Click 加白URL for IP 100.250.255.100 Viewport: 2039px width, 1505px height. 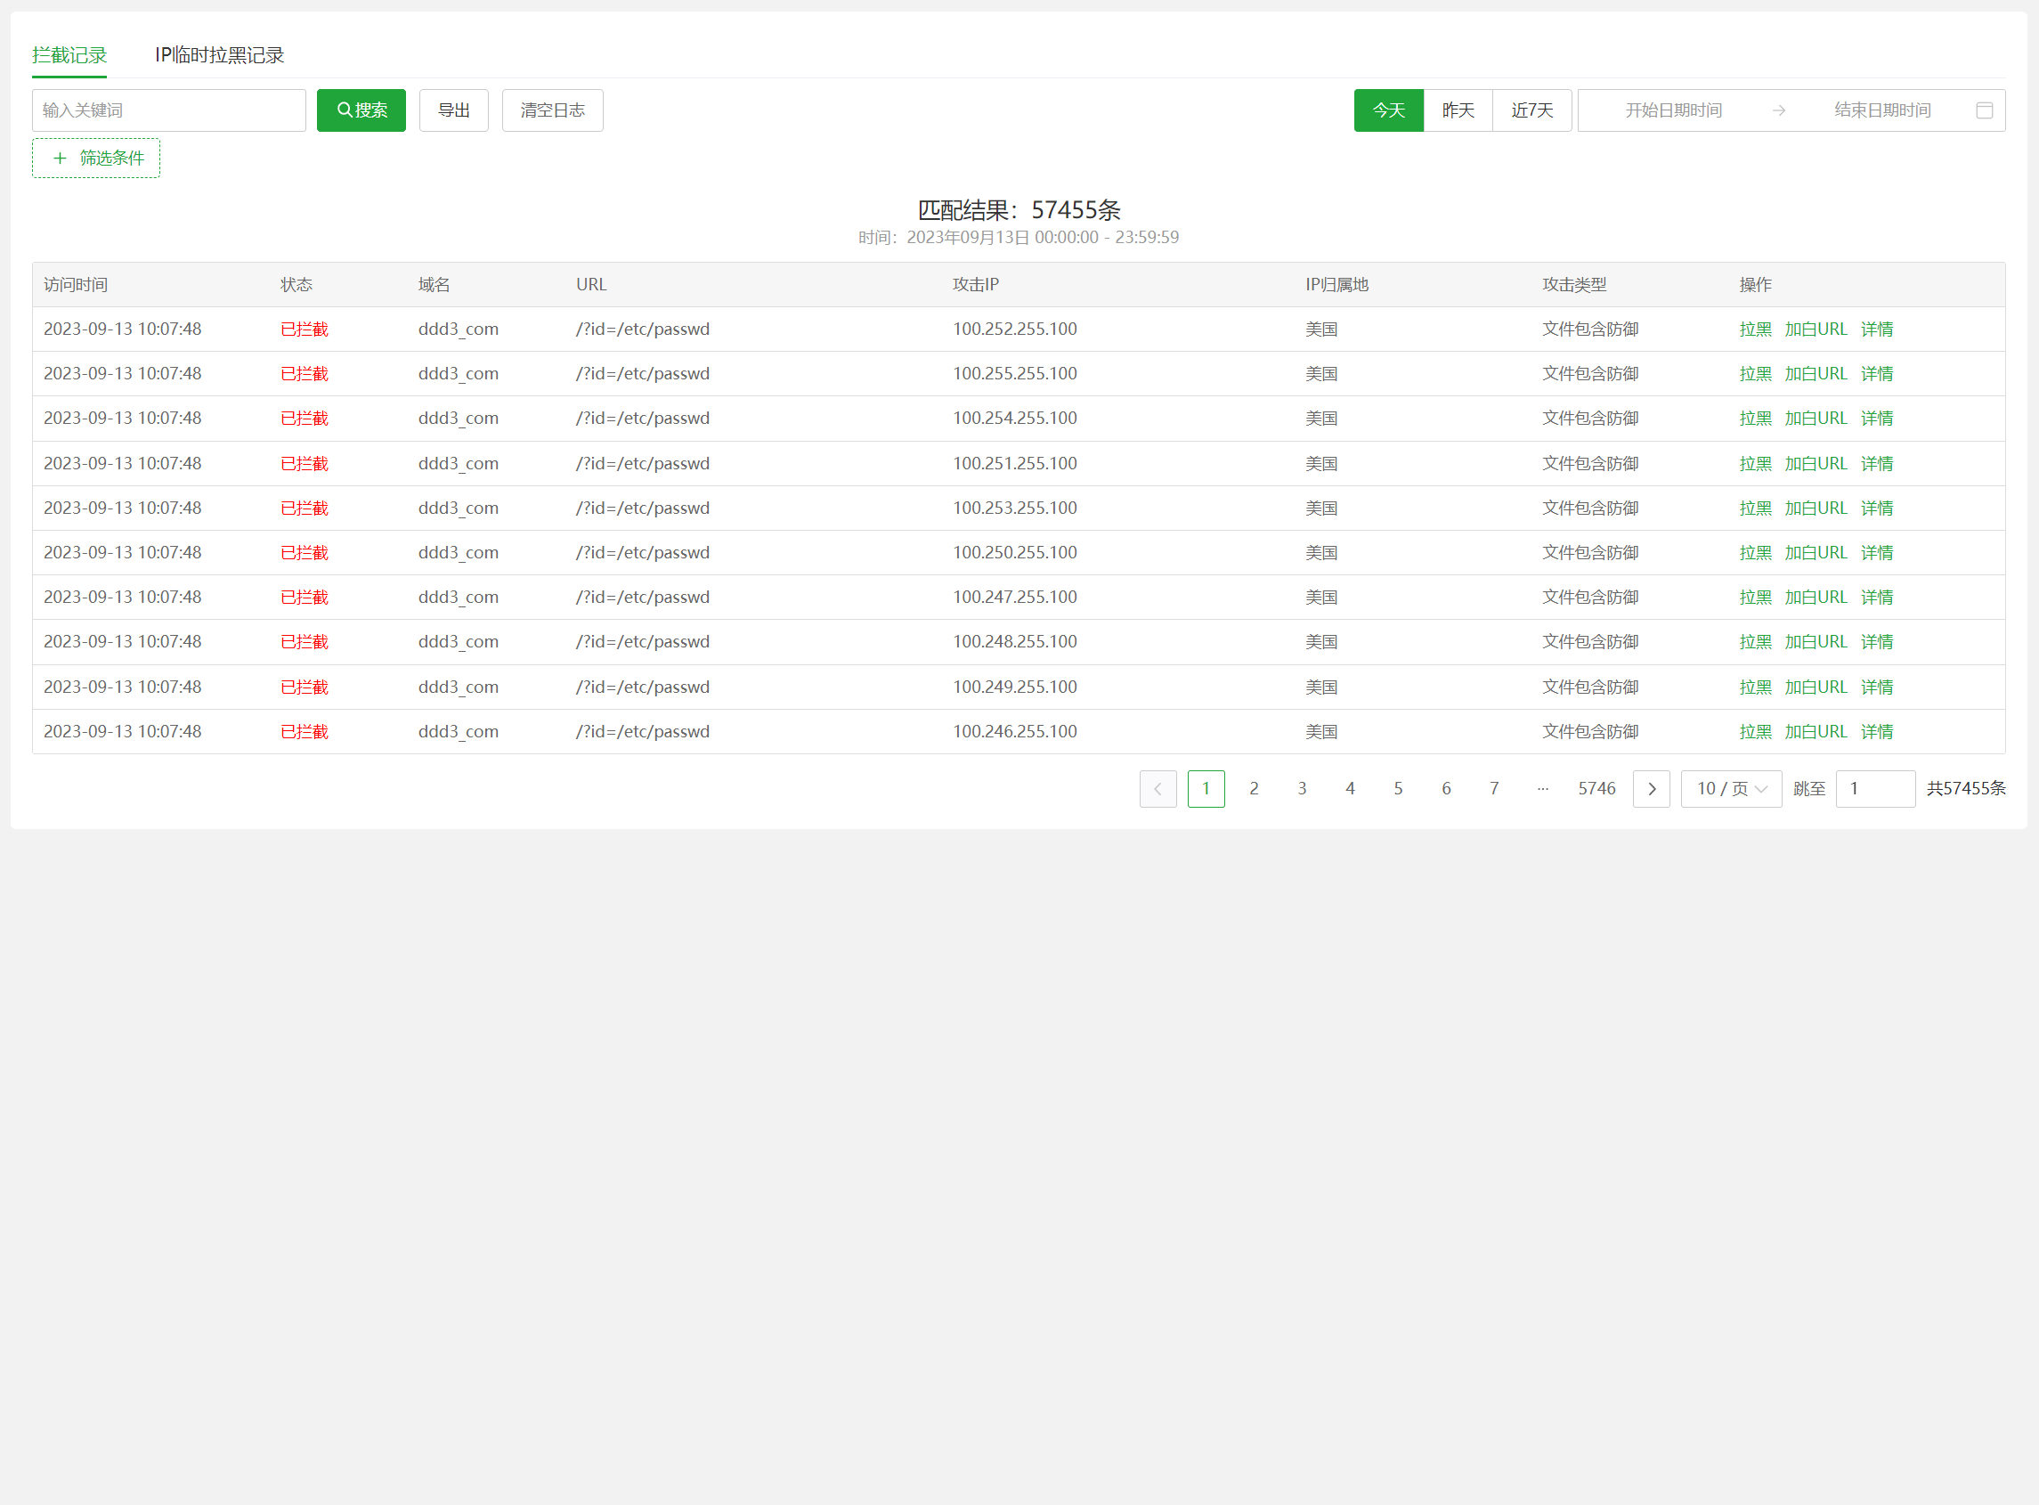(x=1815, y=553)
